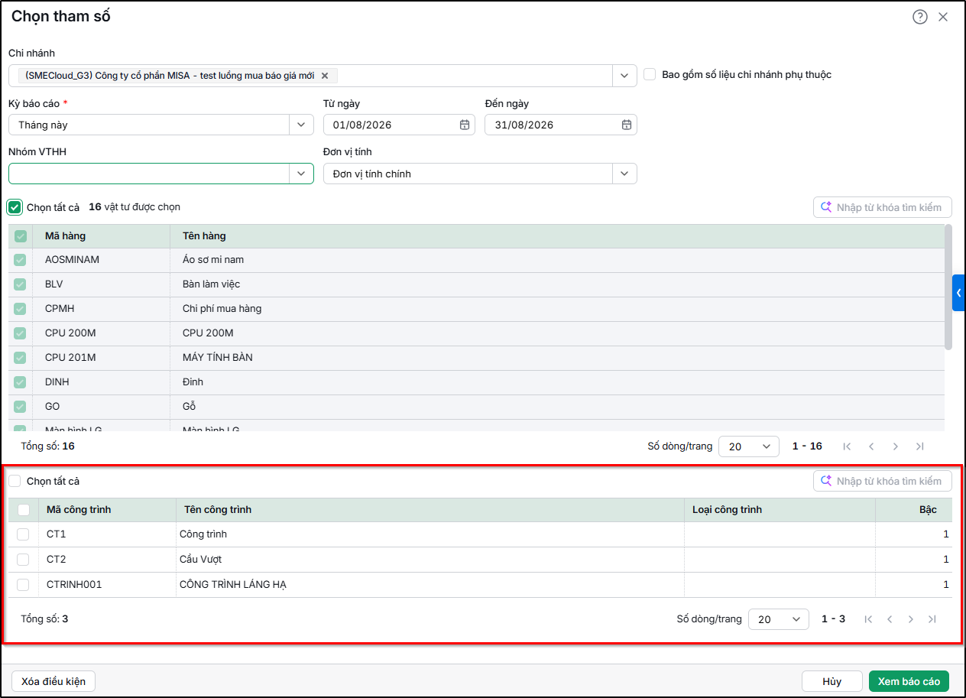The image size is (966, 698).
Task: Click Xem báo cáo button
Action: 909,681
